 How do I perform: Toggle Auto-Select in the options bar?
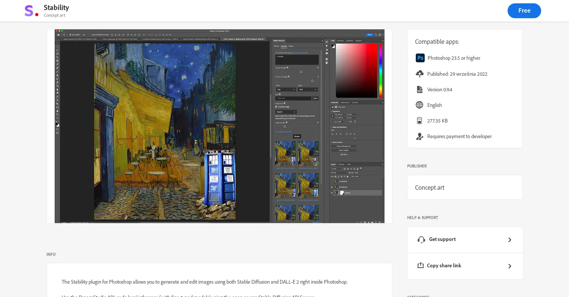pyautogui.click(x=71, y=35)
